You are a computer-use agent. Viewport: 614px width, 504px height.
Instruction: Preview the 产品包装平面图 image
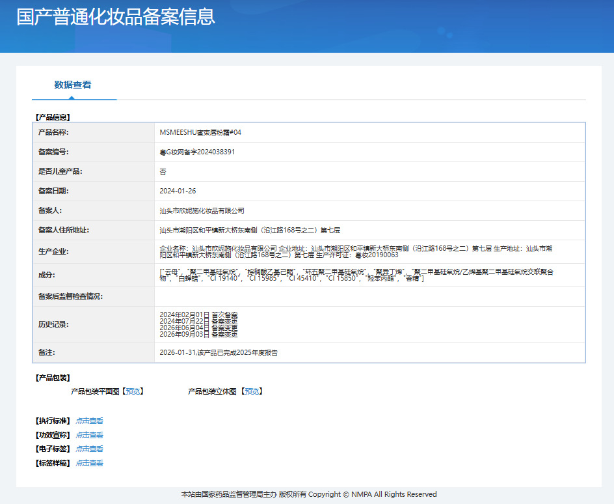click(x=133, y=391)
